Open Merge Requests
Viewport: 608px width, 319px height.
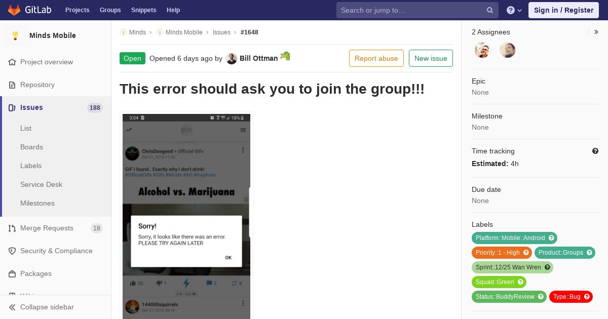tap(47, 228)
